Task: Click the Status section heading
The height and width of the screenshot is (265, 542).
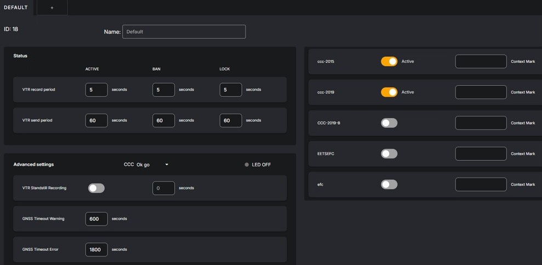Action: point(20,56)
